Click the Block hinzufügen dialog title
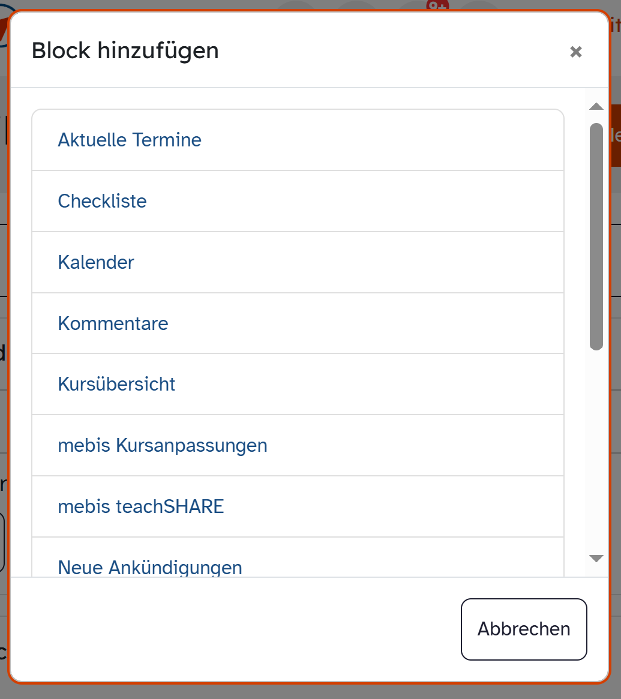 [125, 51]
